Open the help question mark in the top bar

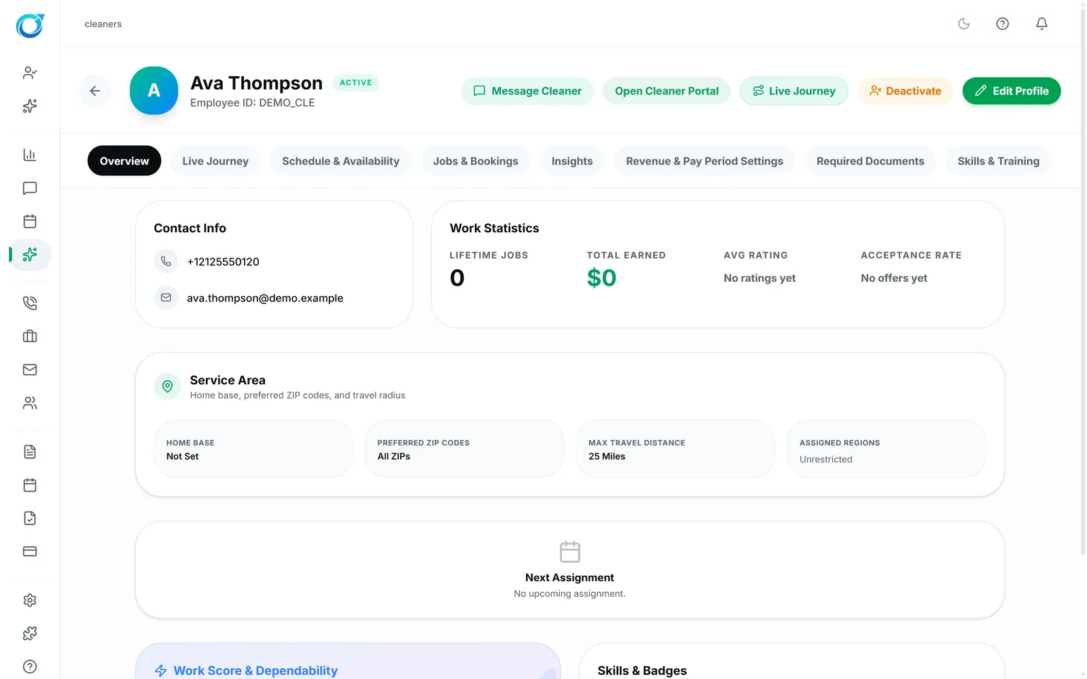click(x=1003, y=24)
